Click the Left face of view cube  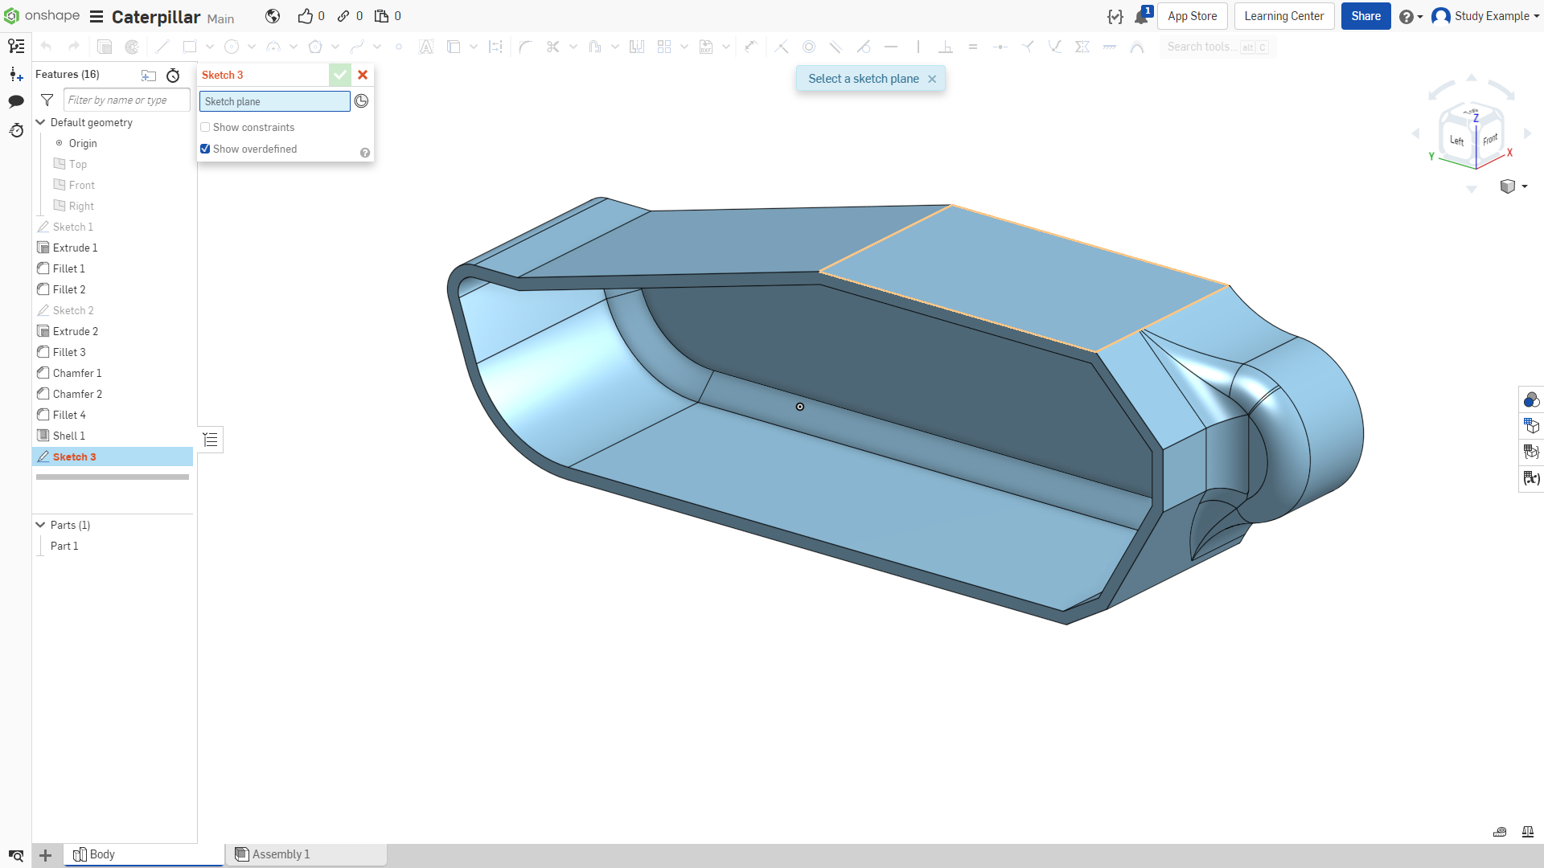1456,141
